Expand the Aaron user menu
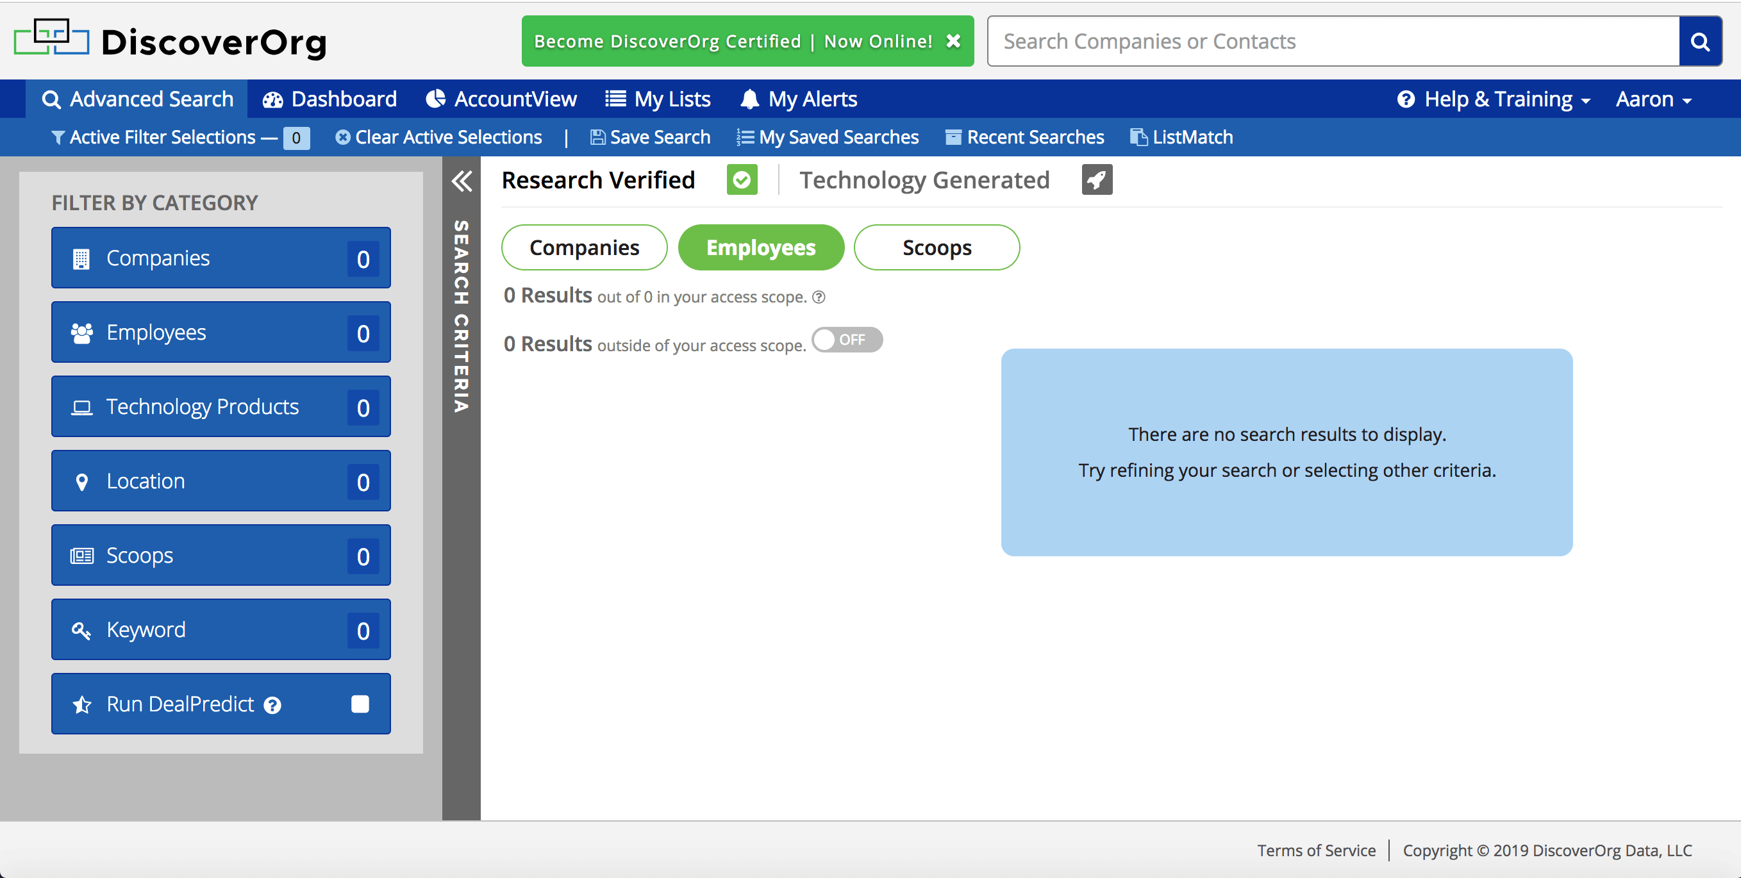Image resolution: width=1741 pixels, height=878 pixels. 1654,99
